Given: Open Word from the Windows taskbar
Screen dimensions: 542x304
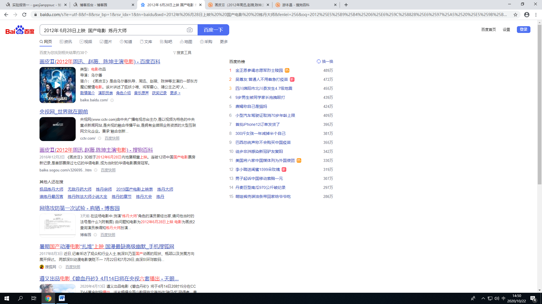Looking at the screenshot, I should (x=62, y=298).
